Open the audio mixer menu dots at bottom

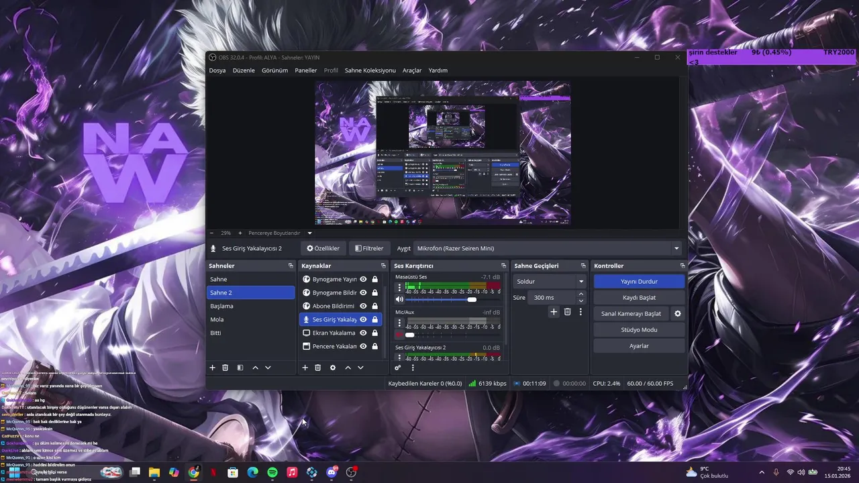[x=413, y=368]
